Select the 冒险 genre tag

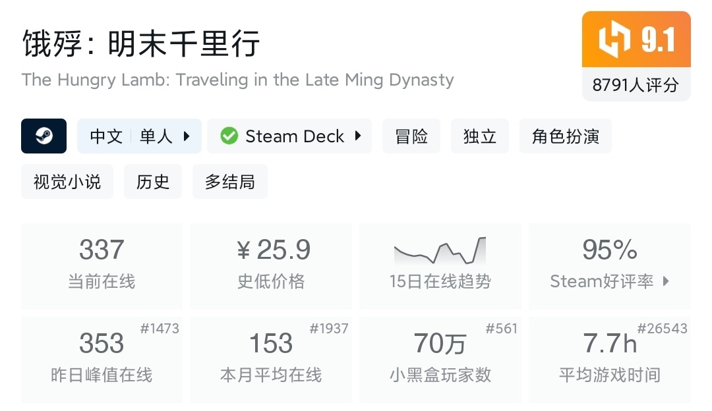click(x=411, y=136)
